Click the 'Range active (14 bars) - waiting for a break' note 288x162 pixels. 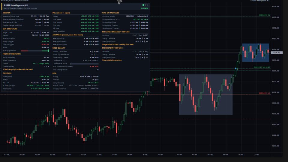pyautogui.click(x=118, y=44)
